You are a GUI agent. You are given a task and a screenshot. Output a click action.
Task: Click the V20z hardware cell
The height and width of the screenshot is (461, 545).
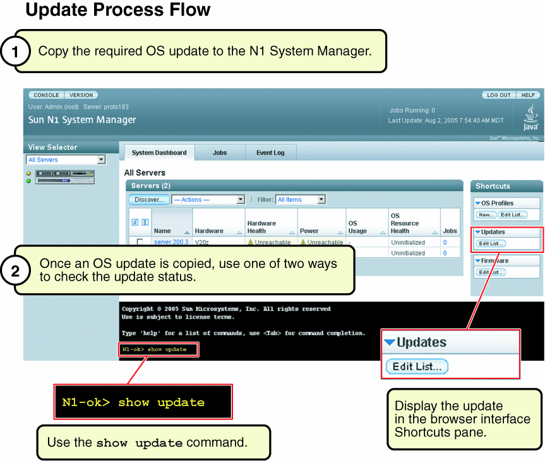pyautogui.click(x=201, y=242)
